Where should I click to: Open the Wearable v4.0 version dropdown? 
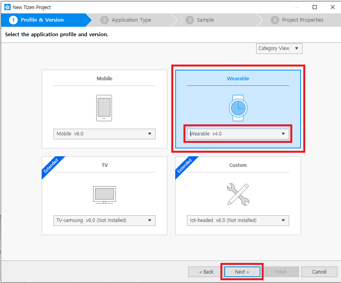pyautogui.click(x=238, y=134)
